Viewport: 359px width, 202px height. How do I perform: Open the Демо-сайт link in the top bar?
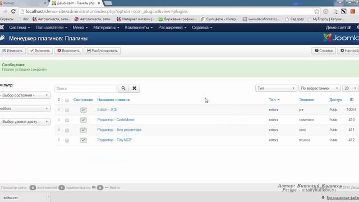point(338,27)
